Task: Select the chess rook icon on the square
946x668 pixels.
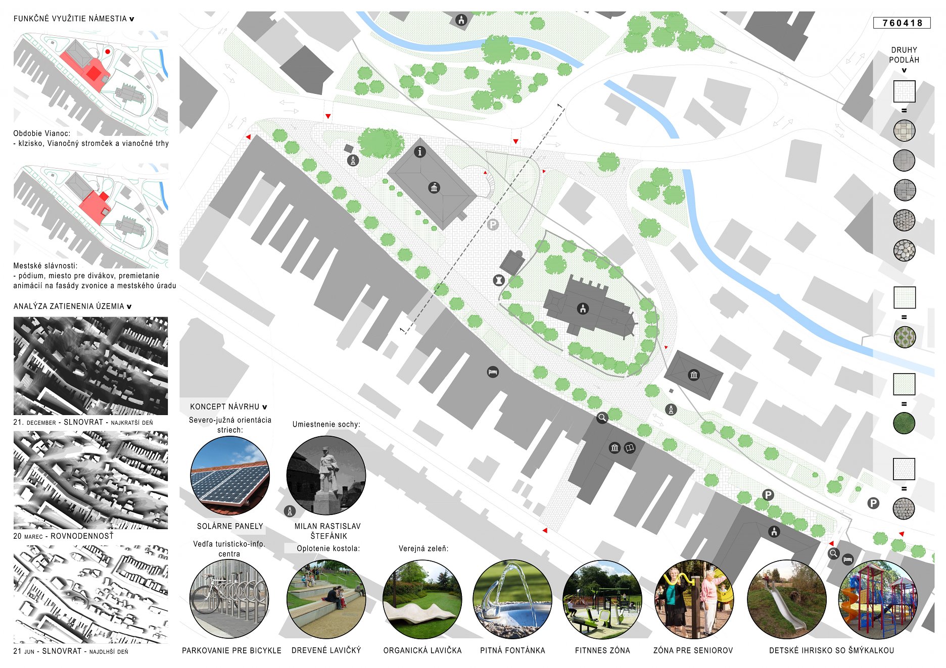Action: (499, 280)
